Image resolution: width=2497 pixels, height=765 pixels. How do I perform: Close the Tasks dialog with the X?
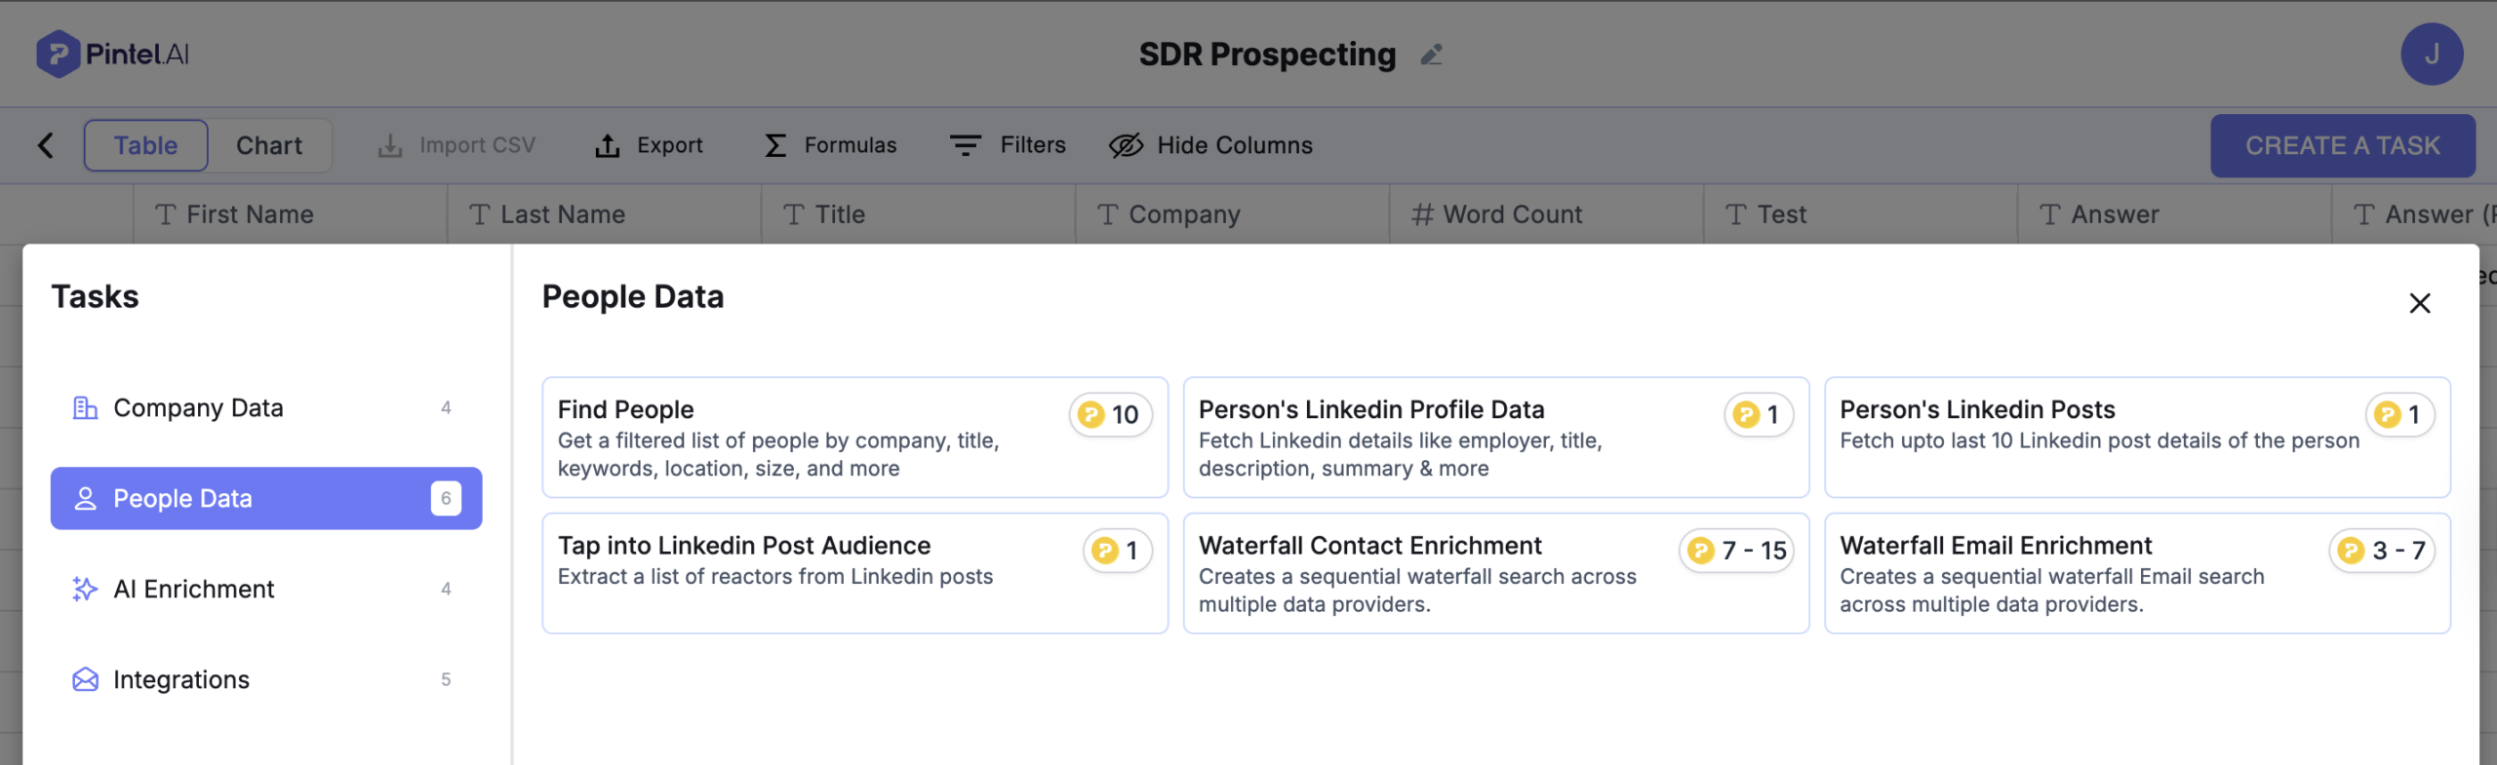[2419, 303]
